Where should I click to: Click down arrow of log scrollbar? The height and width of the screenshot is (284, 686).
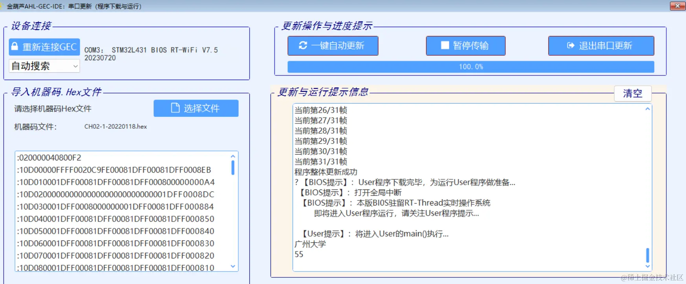pyautogui.click(x=648, y=266)
